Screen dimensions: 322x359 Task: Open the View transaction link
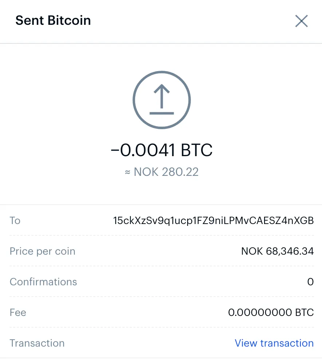[x=274, y=343]
